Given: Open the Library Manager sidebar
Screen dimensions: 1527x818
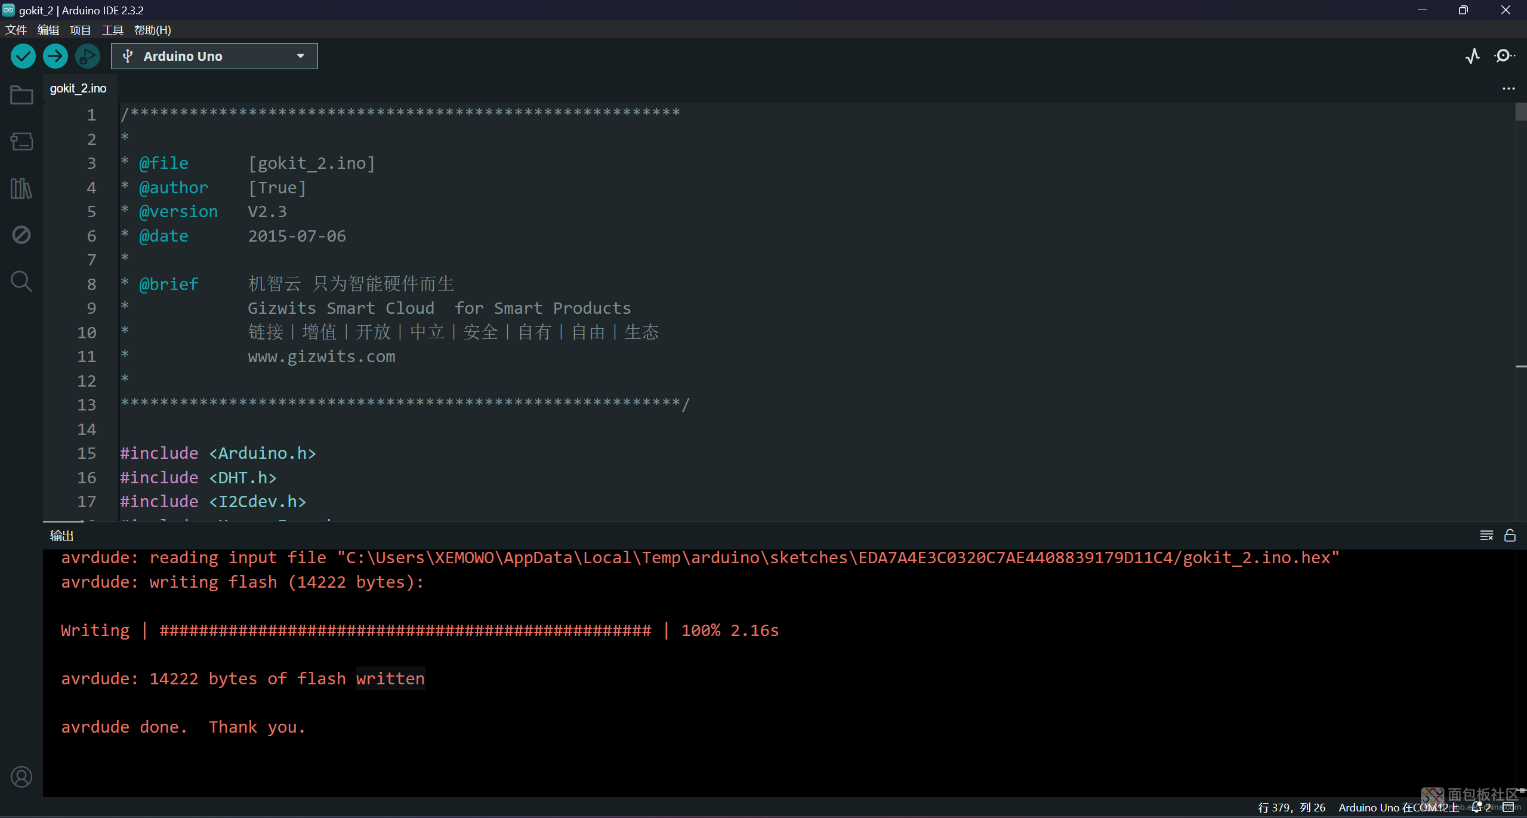Looking at the screenshot, I should pos(21,189).
